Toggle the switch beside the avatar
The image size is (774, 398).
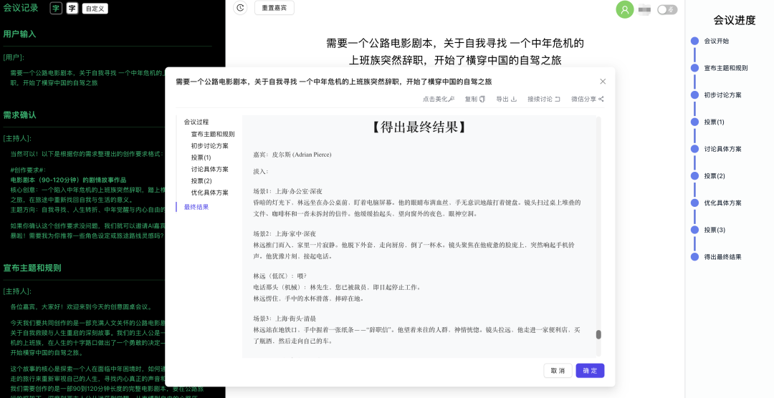pos(667,9)
